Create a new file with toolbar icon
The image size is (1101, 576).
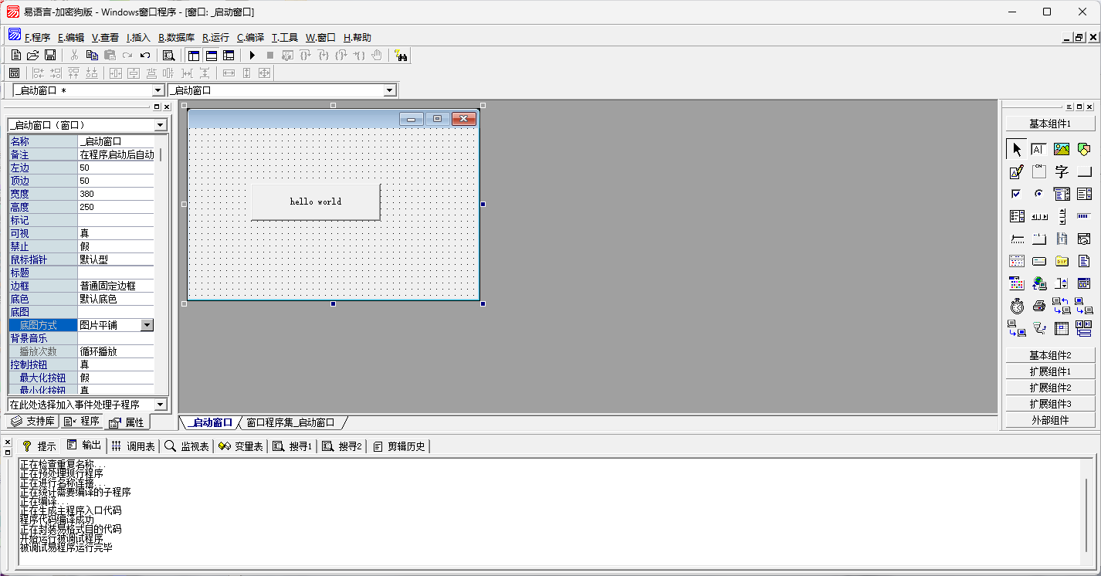15,55
